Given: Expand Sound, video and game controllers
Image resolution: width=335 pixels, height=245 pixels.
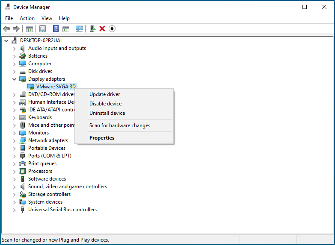Looking at the screenshot, I should tap(15, 187).
